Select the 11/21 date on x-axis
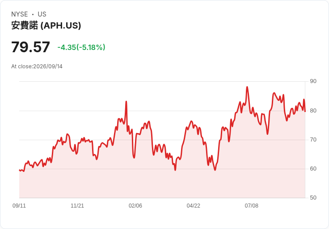 point(77,205)
